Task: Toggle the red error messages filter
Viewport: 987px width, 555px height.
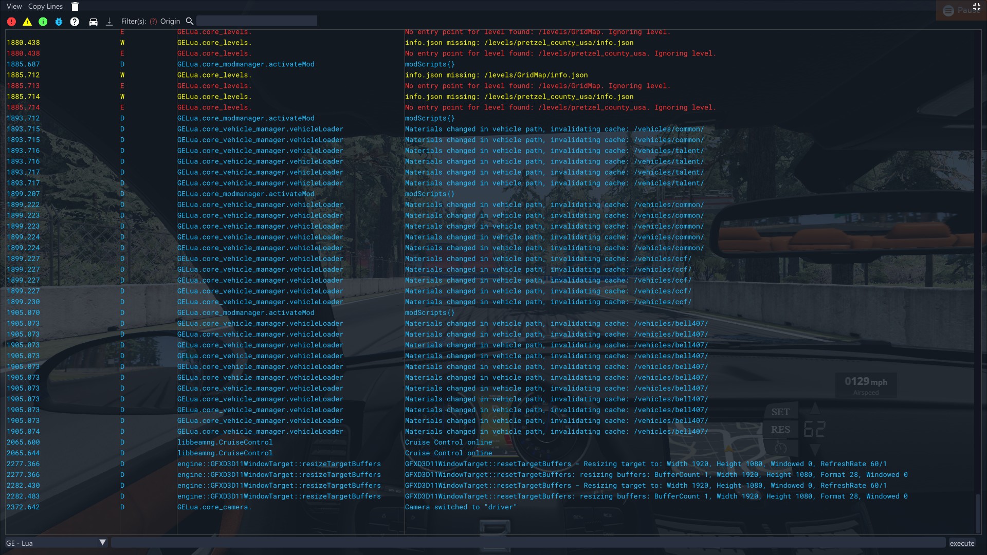Action: [x=11, y=22]
